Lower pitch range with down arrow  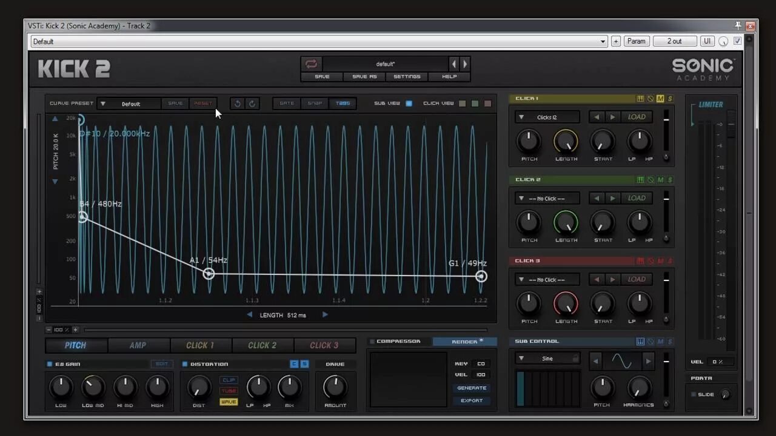(x=55, y=182)
